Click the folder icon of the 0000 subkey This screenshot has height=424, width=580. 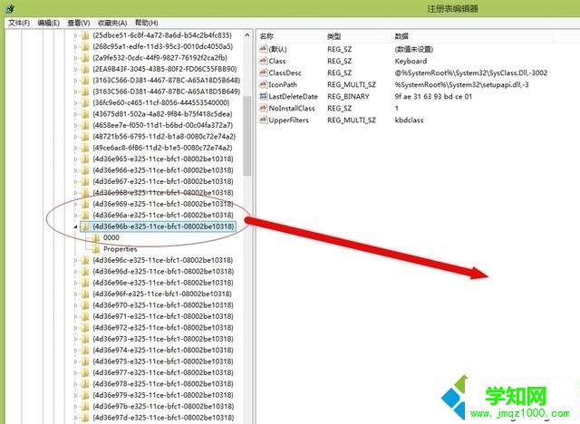coord(96,237)
